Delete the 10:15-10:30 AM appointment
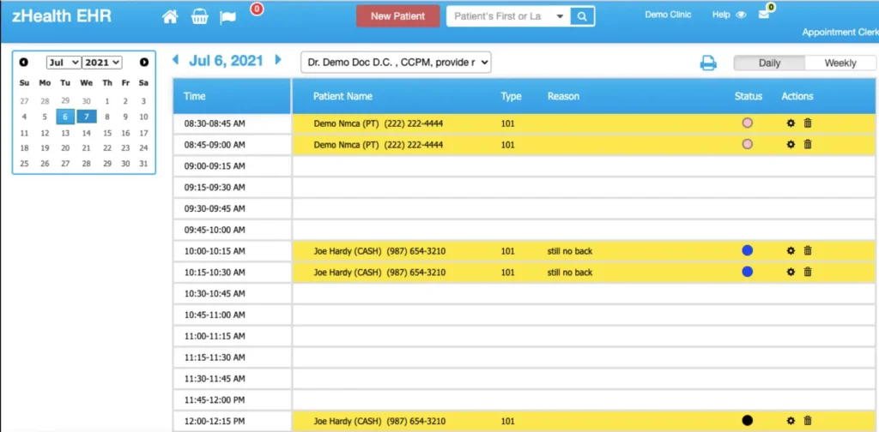This screenshot has width=879, height=432. [808, 272]
